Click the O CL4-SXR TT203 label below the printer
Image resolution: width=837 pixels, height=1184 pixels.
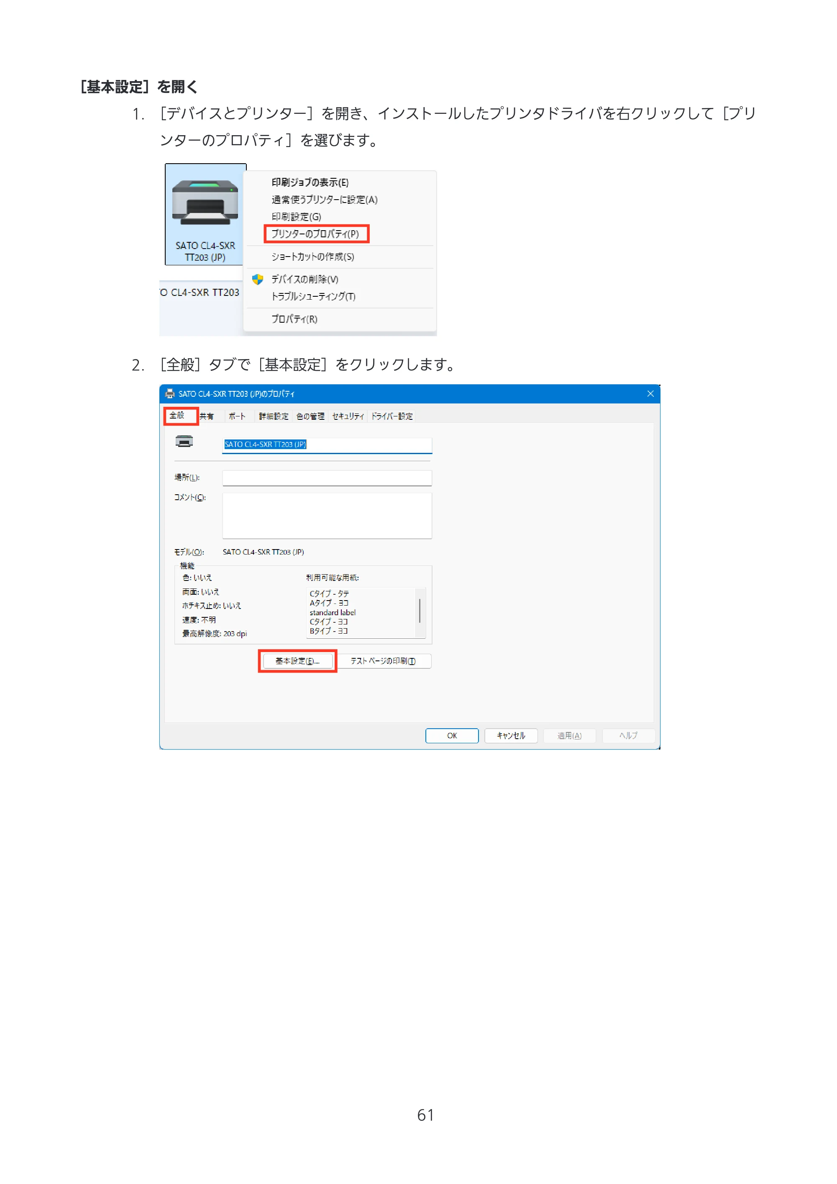tap(200, 293)
